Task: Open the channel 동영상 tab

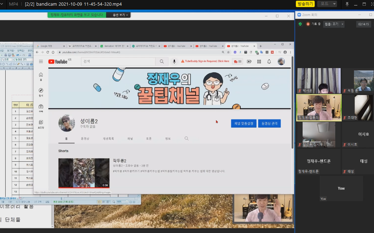Action: click(x=85, y=138)
